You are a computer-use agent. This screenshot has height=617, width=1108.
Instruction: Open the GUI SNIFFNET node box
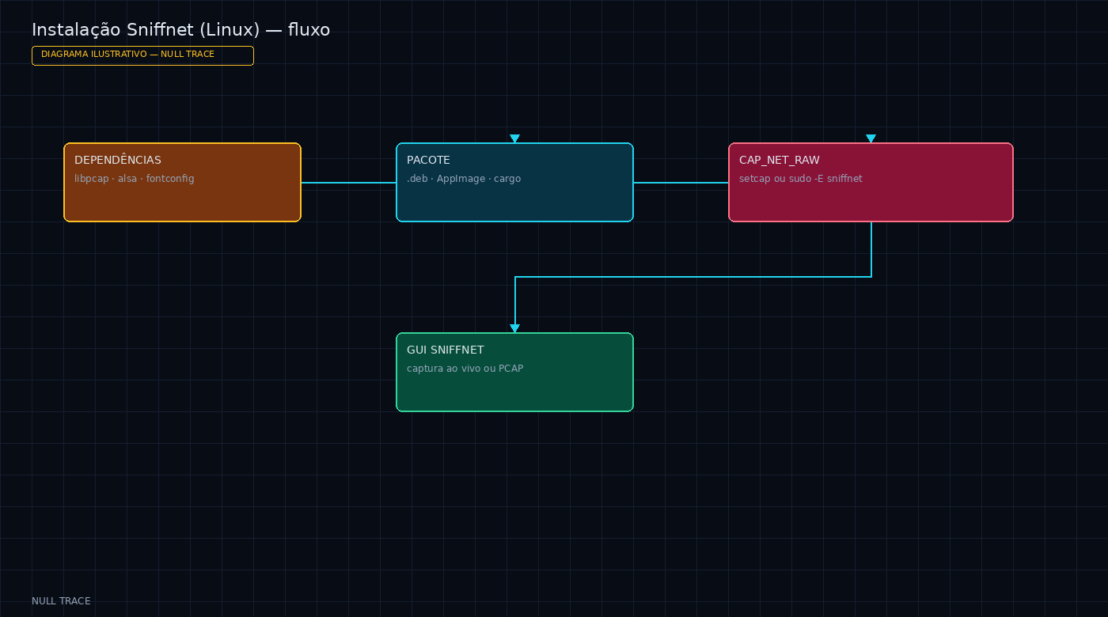tap(514, 372)
